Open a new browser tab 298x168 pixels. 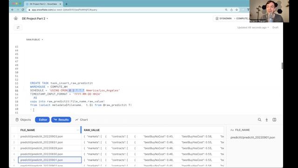click(66, 4)
